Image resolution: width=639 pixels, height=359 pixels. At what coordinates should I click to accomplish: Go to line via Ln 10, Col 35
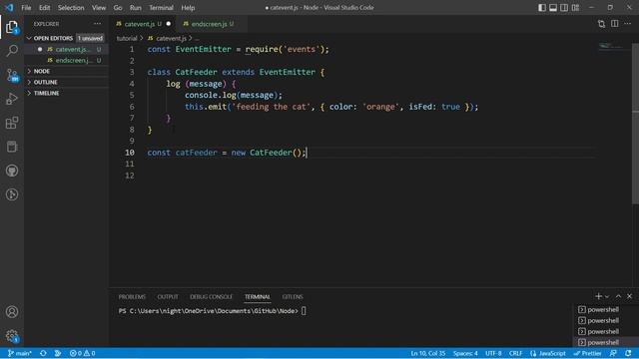pyautogui.click(x=428, y=353)
